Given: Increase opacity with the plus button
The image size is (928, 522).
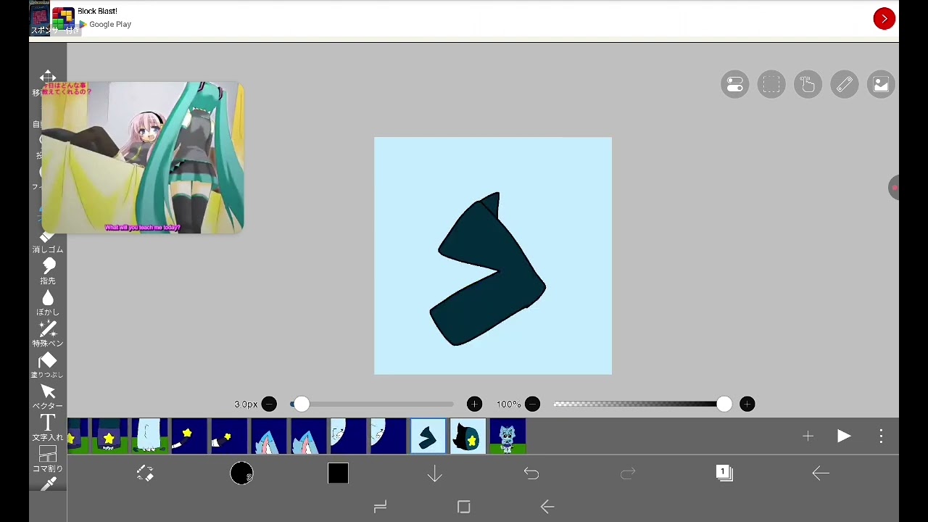Looking at the screenshot, I should click(747, 404).
